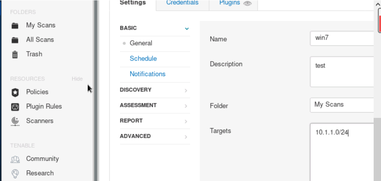381x181 pixels.
Task: Expand the ADVANCED settings section
Action: tap(186, 136)
